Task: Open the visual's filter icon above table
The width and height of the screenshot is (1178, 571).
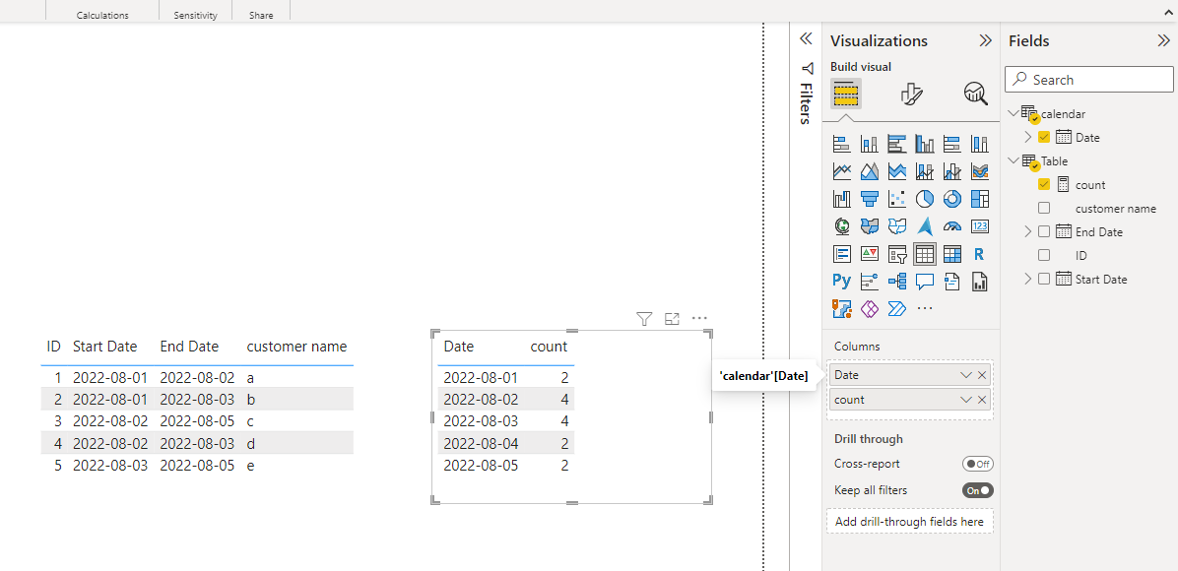Action: click(644, 319)
